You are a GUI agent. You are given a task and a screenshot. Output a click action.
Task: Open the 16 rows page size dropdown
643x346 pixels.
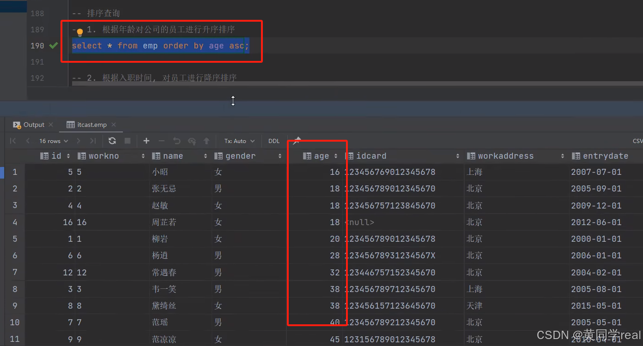tap(54, 141)
